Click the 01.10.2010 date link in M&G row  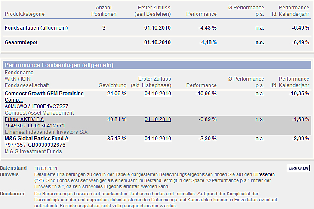click(x=158, y=139)
